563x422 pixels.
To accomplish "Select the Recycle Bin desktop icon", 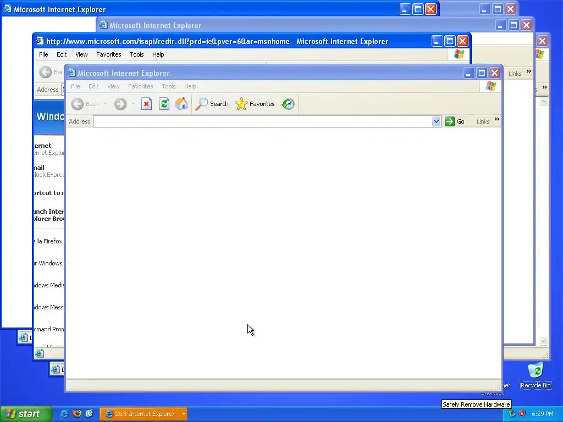I will 536,375.
